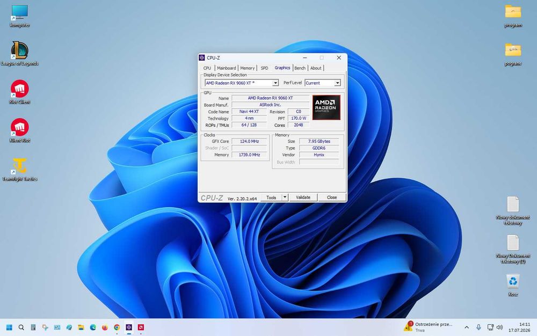This screenshot has height=336, width=537.
Task: Click the Close button in CPU-Z footer
Action: (x=331, y=198)
